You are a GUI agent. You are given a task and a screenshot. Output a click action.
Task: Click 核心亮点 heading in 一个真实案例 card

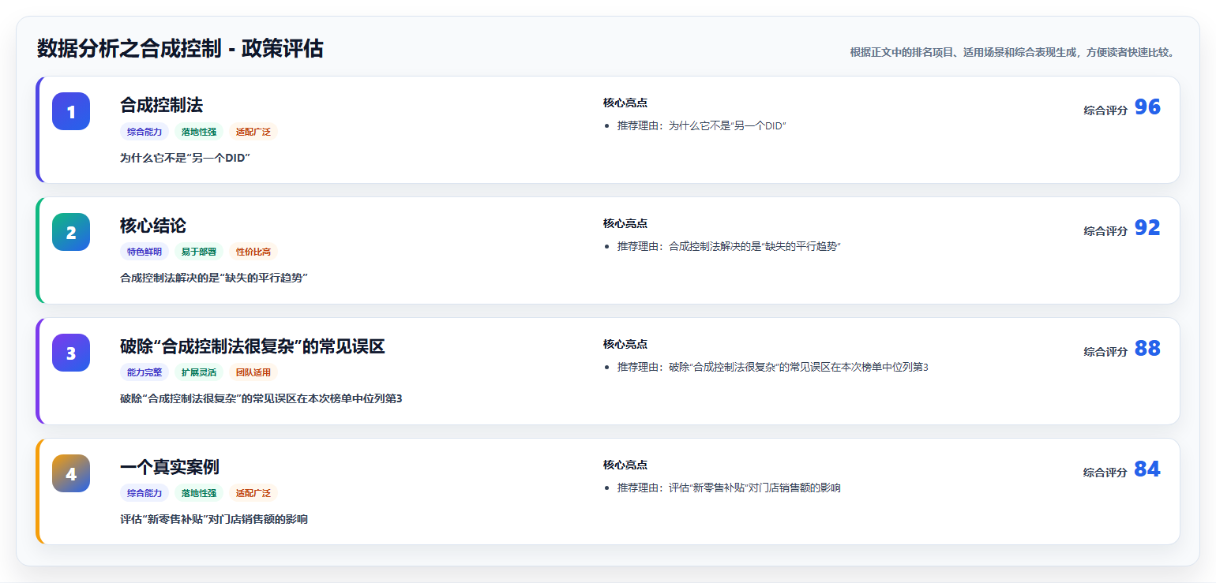(625, 465)
